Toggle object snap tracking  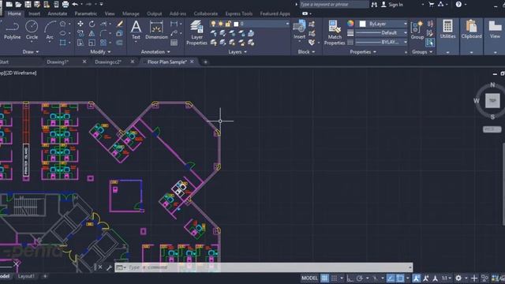click(x=391, y=278)
